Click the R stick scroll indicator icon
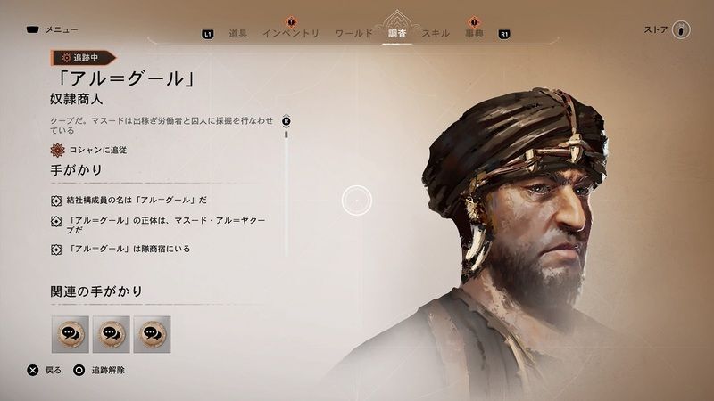 (286, 121)
